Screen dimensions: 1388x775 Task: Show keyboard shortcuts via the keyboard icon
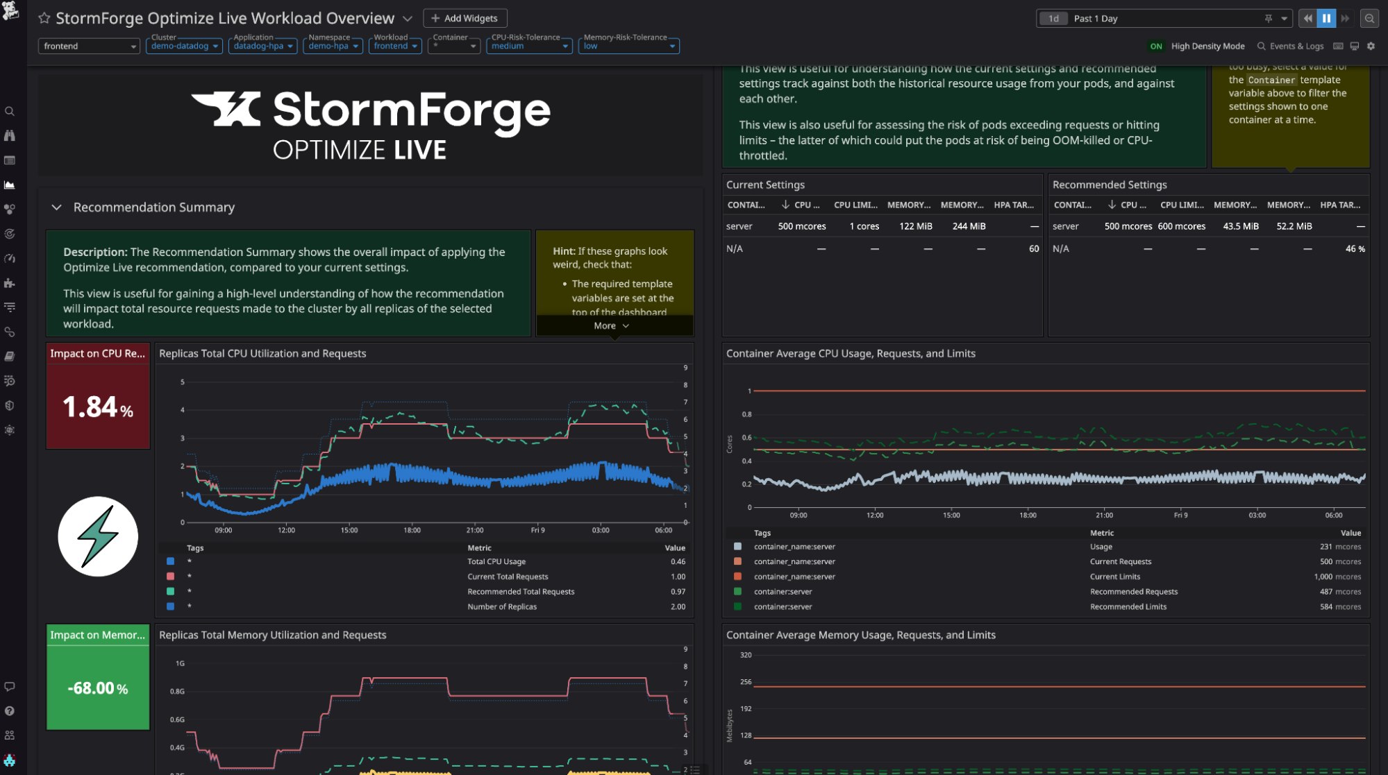(x=1338, y=46)
